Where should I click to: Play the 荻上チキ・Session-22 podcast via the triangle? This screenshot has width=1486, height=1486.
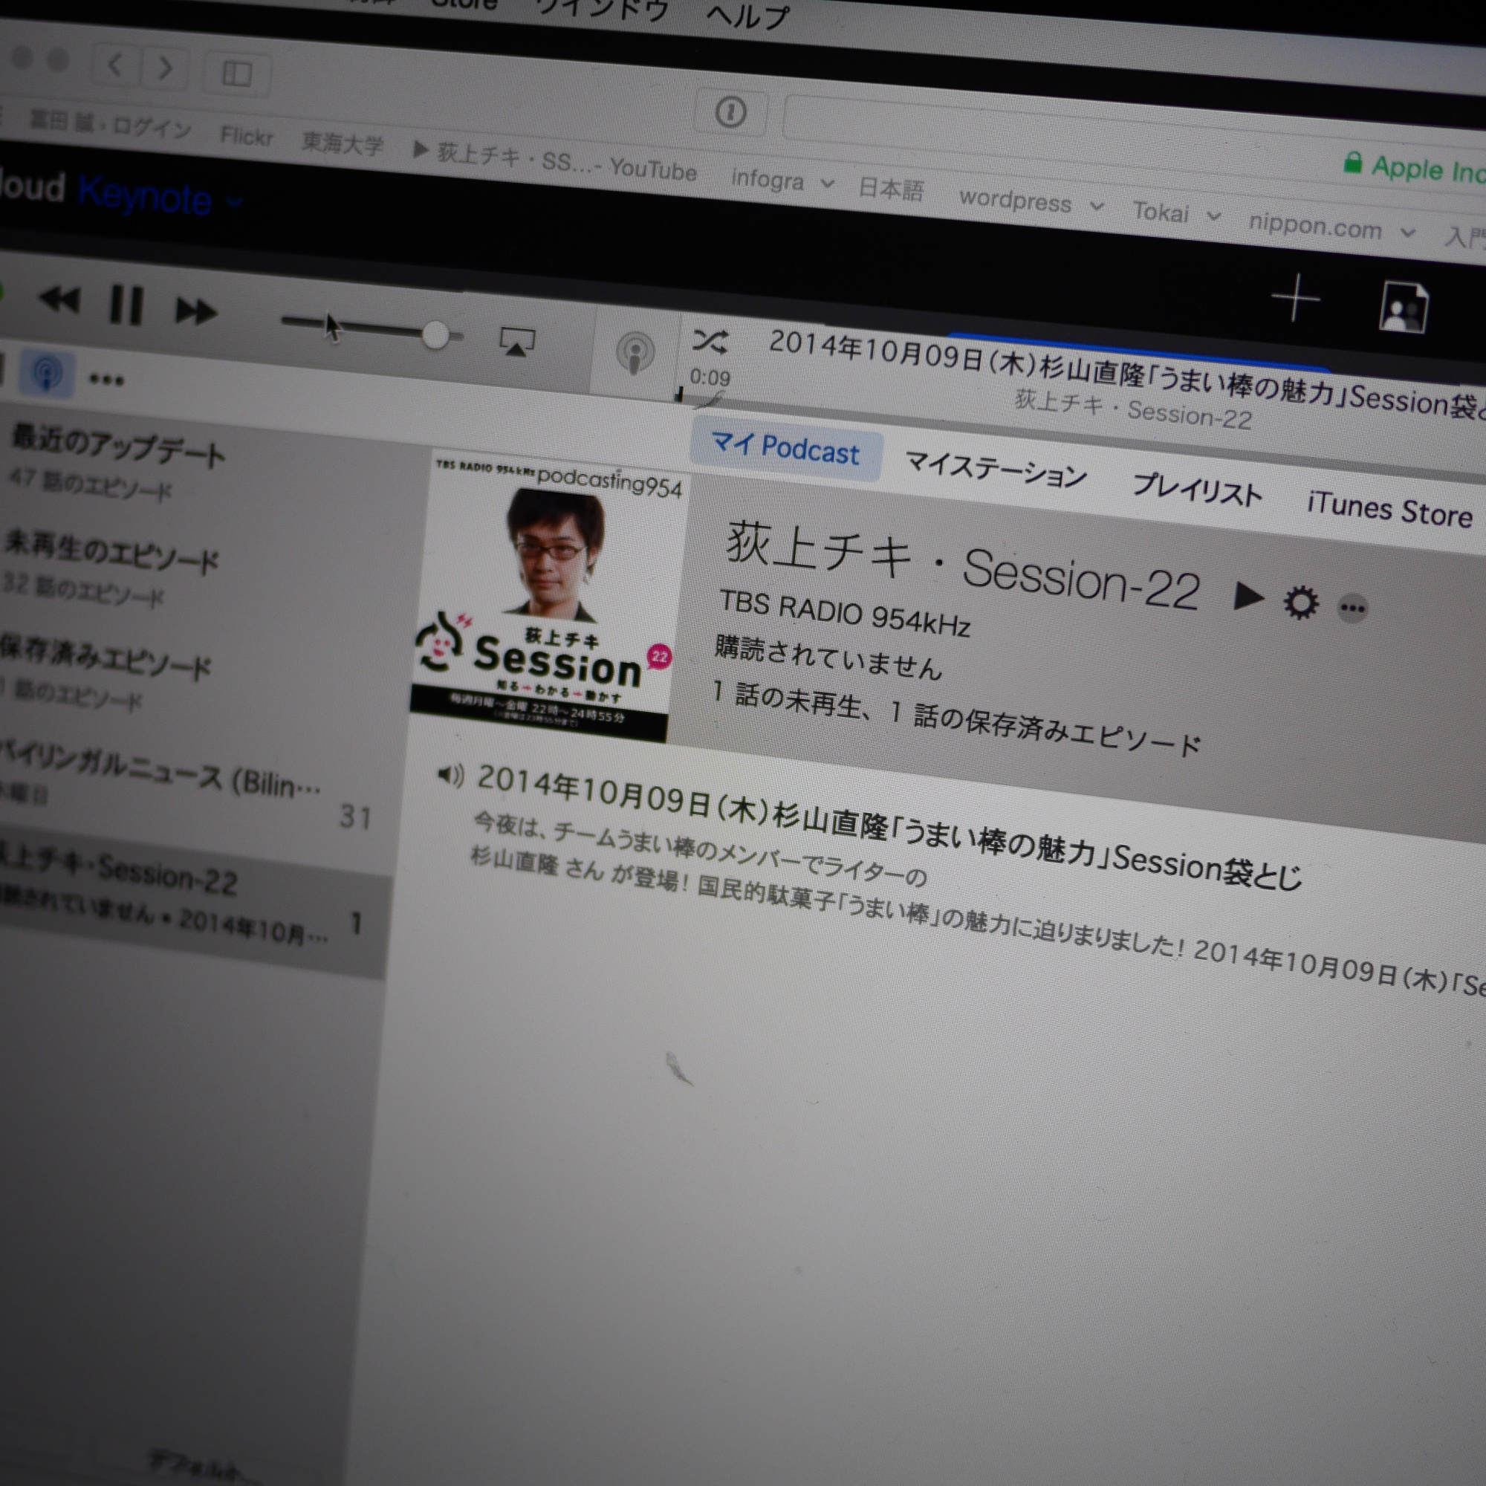tap(1247, 595)
